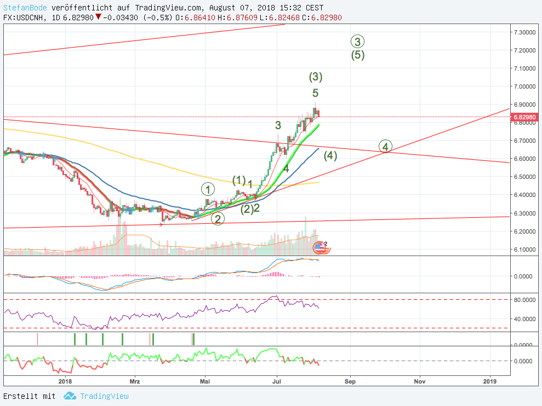The height and width of the screenshot is (406, 542).
Task: Click the FX:USDCNH symbol text
Action: (24, 18)
